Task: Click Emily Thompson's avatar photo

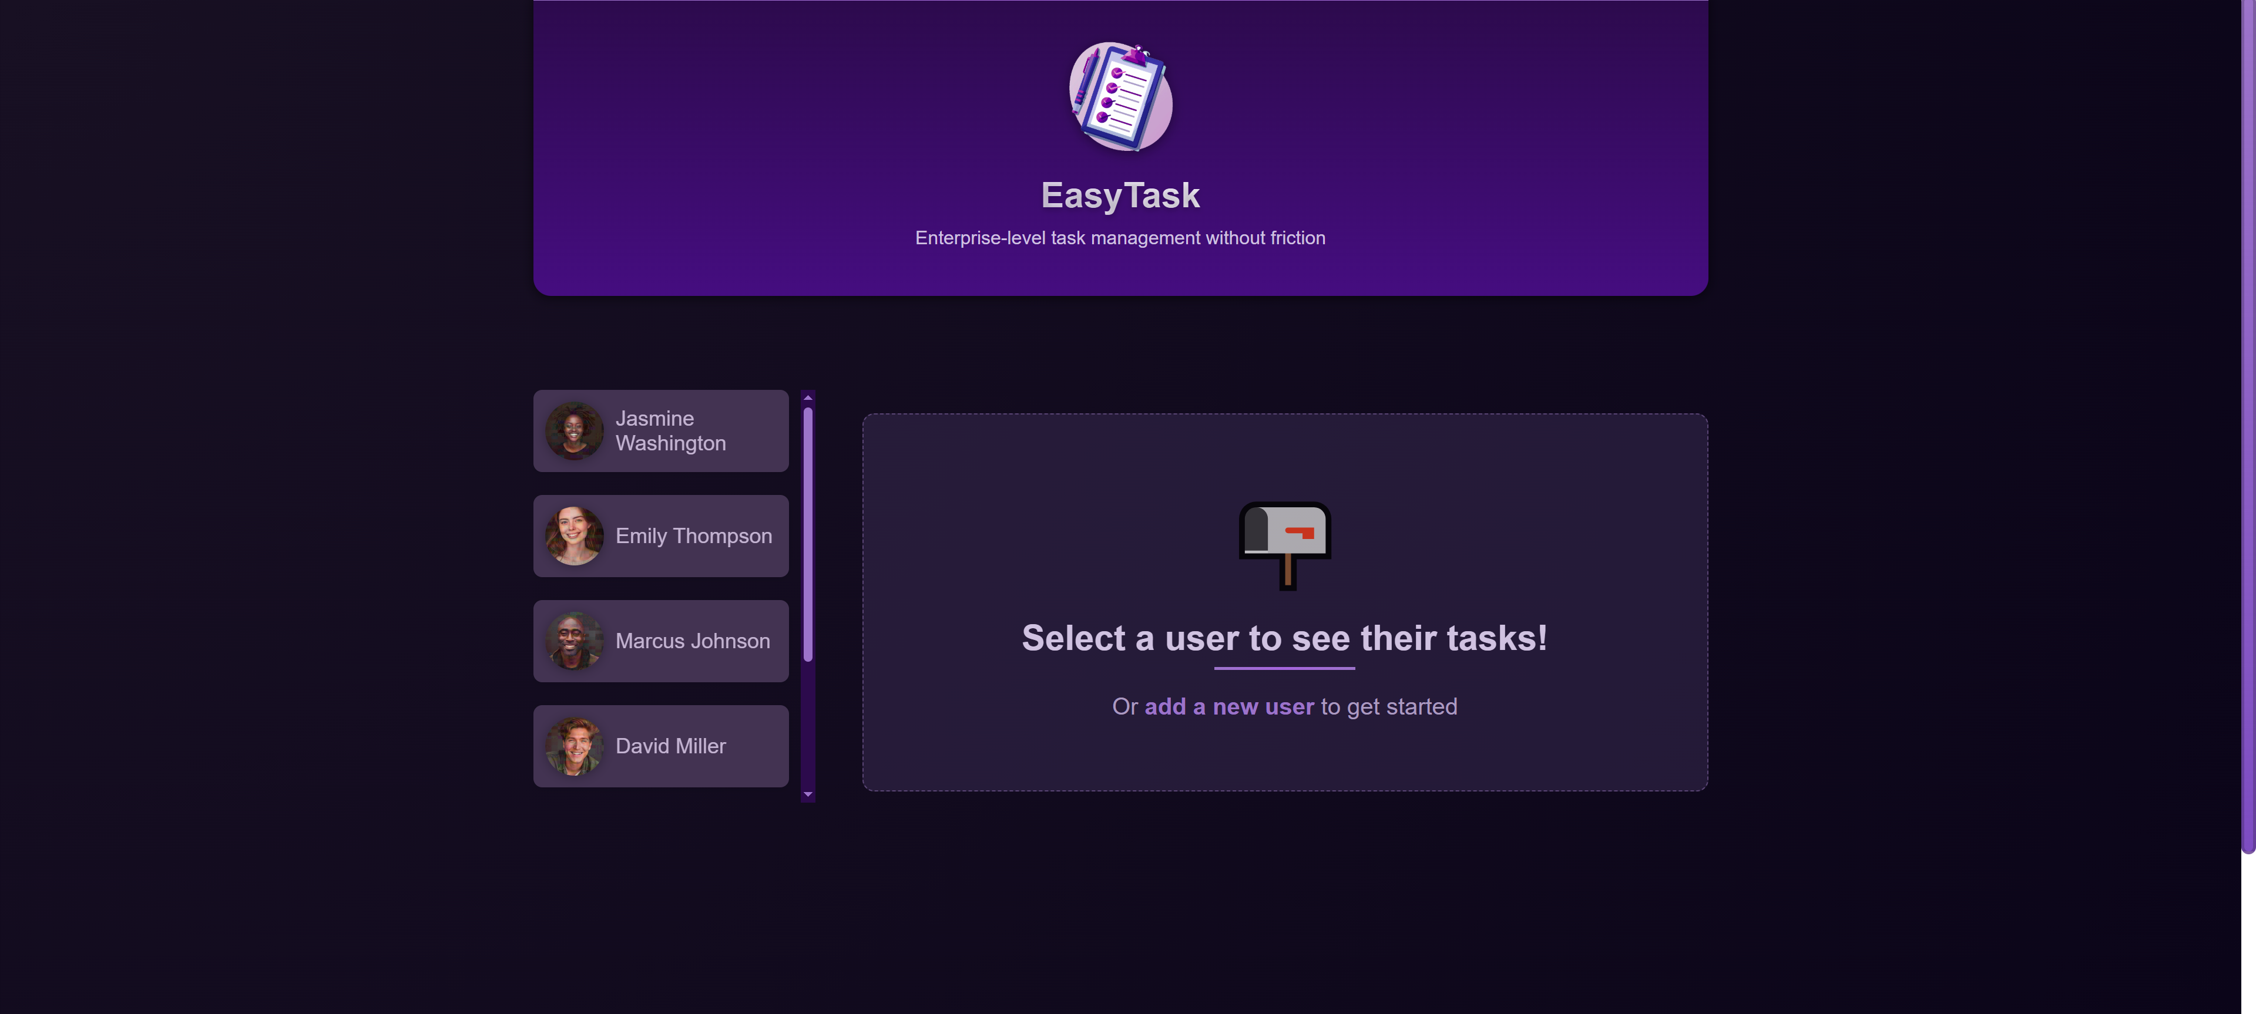Action: (x=575, y=535)
